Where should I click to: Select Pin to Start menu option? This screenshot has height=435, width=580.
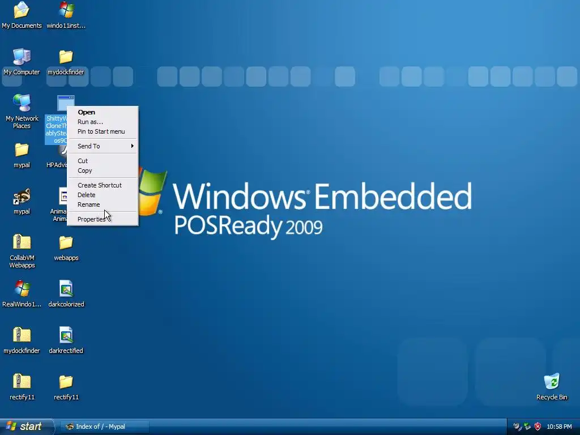pos(103,131)
